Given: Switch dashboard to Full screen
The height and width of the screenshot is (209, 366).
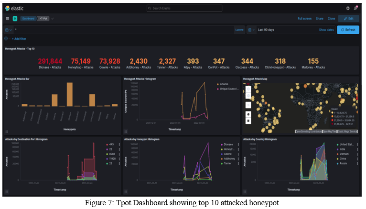Looking at the screenshot, I should [304, 19].
